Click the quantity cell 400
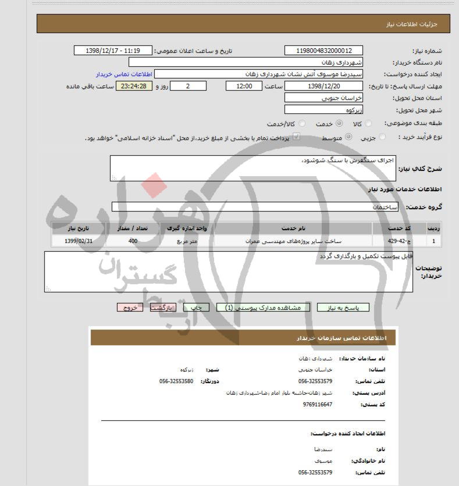Viewport: 459px width, 486px height. coord(133,241)
